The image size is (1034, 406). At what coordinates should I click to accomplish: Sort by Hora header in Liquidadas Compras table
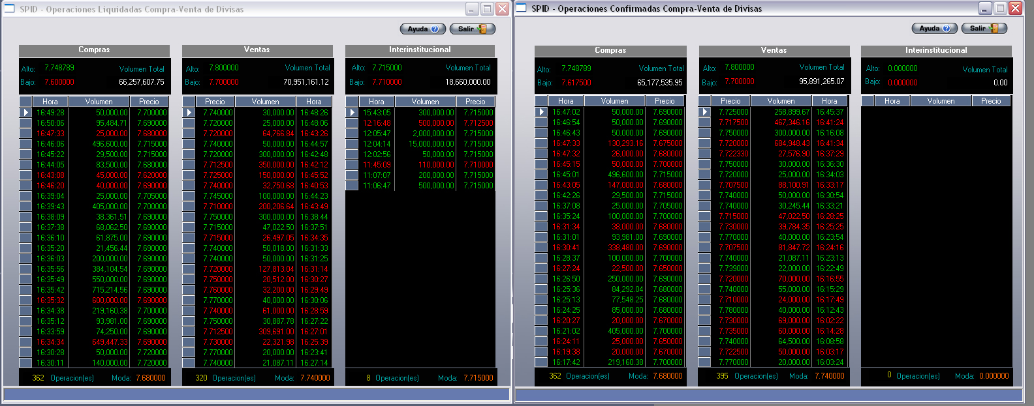click(x=50, y=102)
